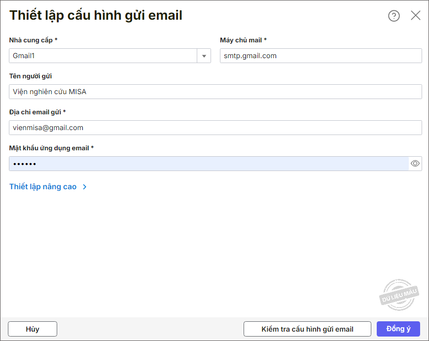This screenshot has height=341, width=429.
Task: Click into the app password field
Action: [x=208, y=164]
